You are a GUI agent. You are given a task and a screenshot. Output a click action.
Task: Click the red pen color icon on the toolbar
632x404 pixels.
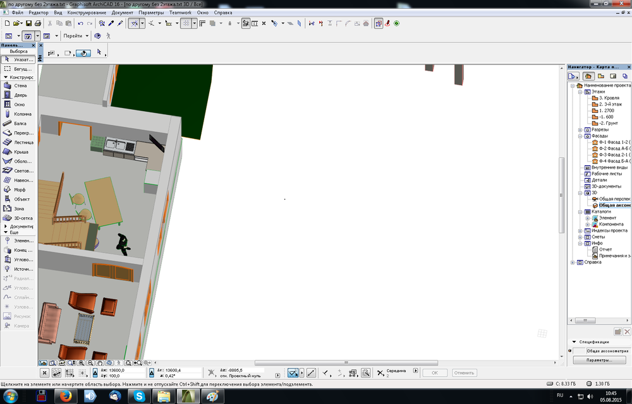coord(388,23)
